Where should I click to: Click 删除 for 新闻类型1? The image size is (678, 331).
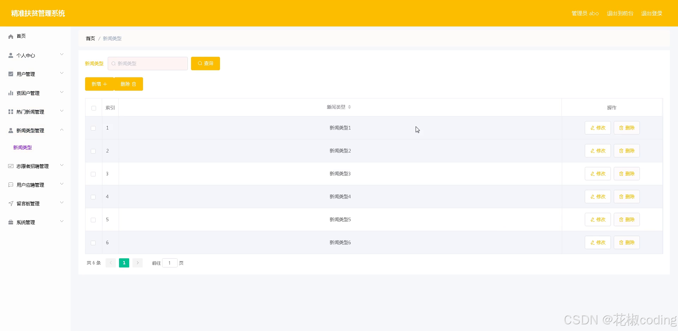coord(627,128)
